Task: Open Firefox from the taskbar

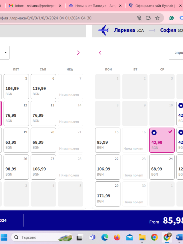Action: click(x=117, y=237)
